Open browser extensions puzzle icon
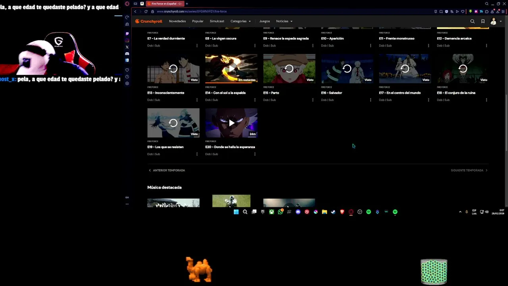The image size is (508, 286). tap(487, 12)
